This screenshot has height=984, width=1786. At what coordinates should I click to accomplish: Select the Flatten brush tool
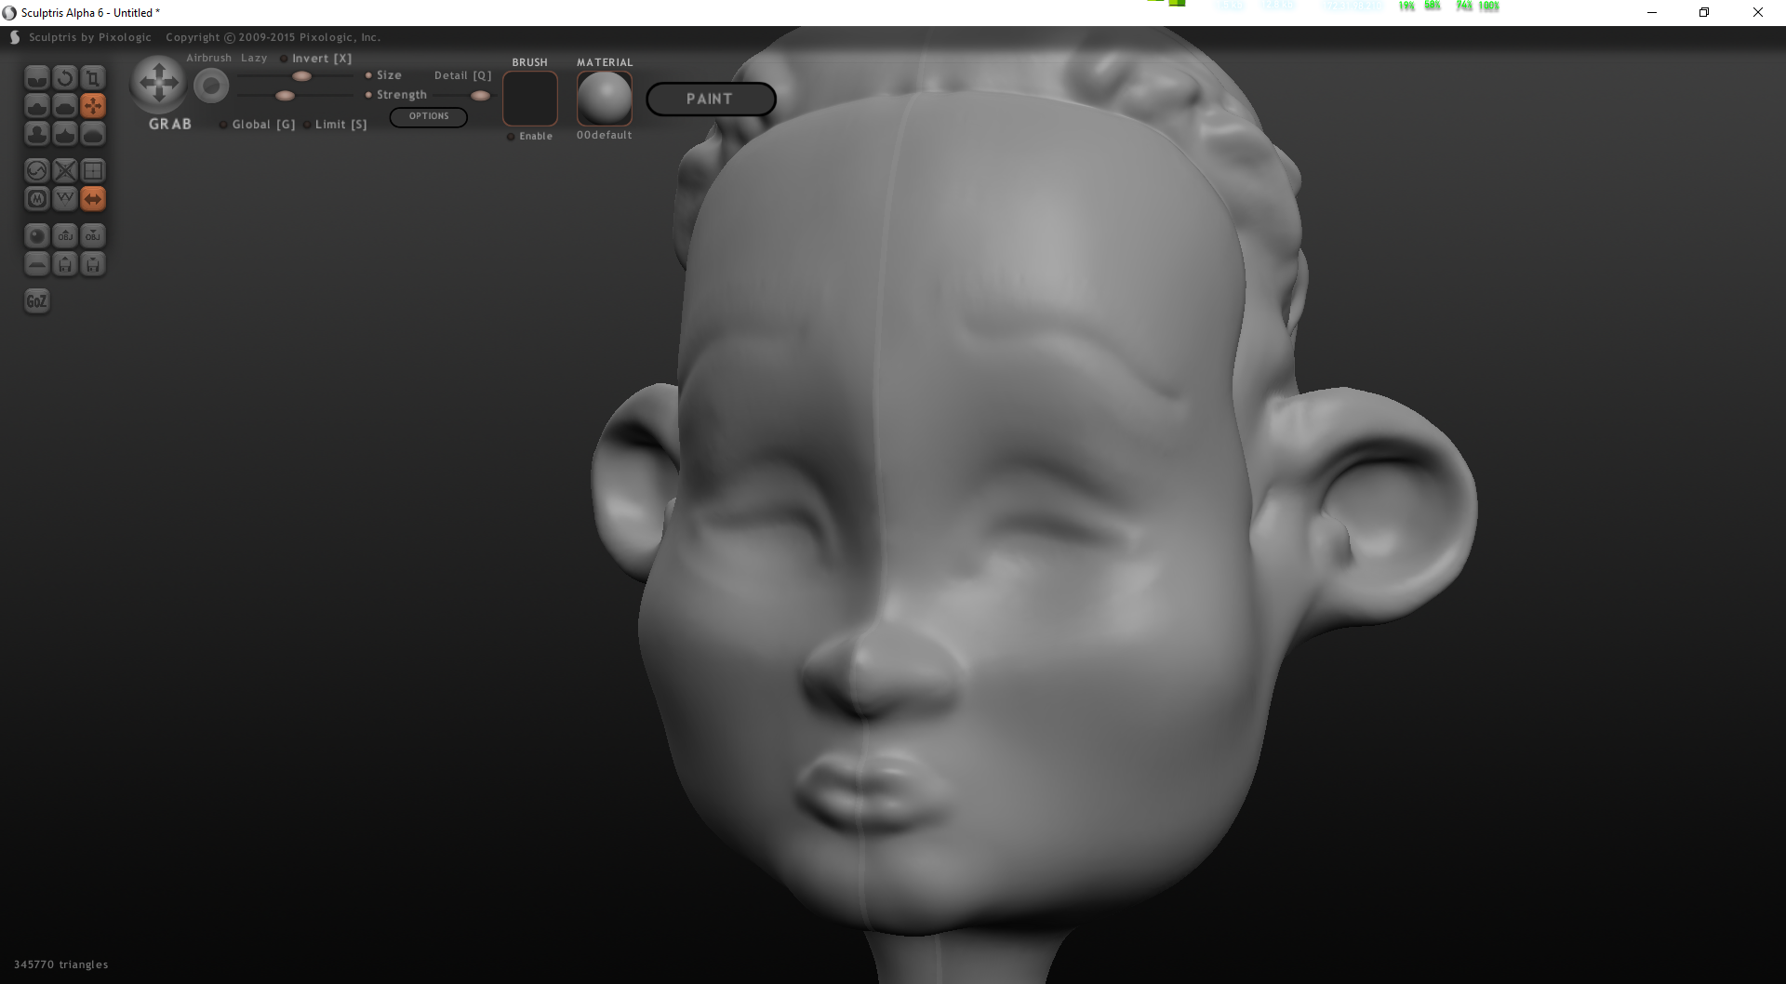tap(64, 105)
